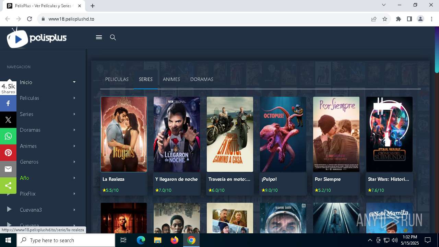Open Y llegaron de noche title
This screenshot has height=247, width=439.
click(177, 179)
